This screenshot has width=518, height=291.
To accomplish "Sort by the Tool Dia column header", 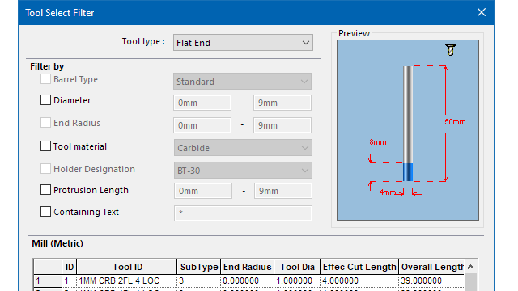I will pyautogui.click(x=297, y=267).
